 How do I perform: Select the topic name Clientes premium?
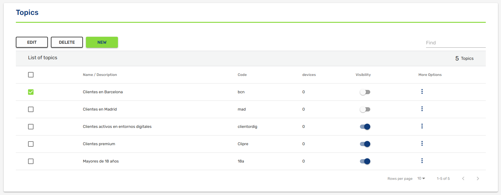(x=99, y=144)
